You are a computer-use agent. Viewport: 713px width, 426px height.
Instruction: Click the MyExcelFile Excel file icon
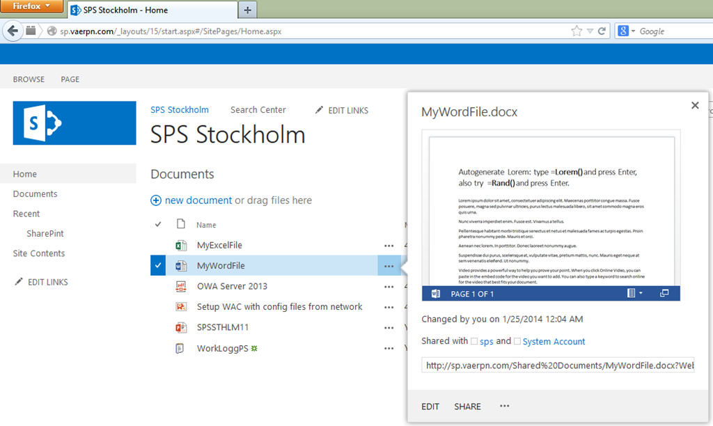point(181,246)
